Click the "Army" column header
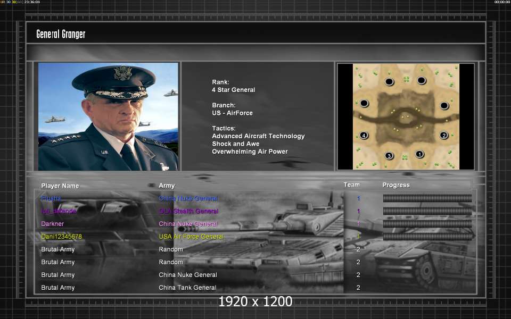 [167, 186]
